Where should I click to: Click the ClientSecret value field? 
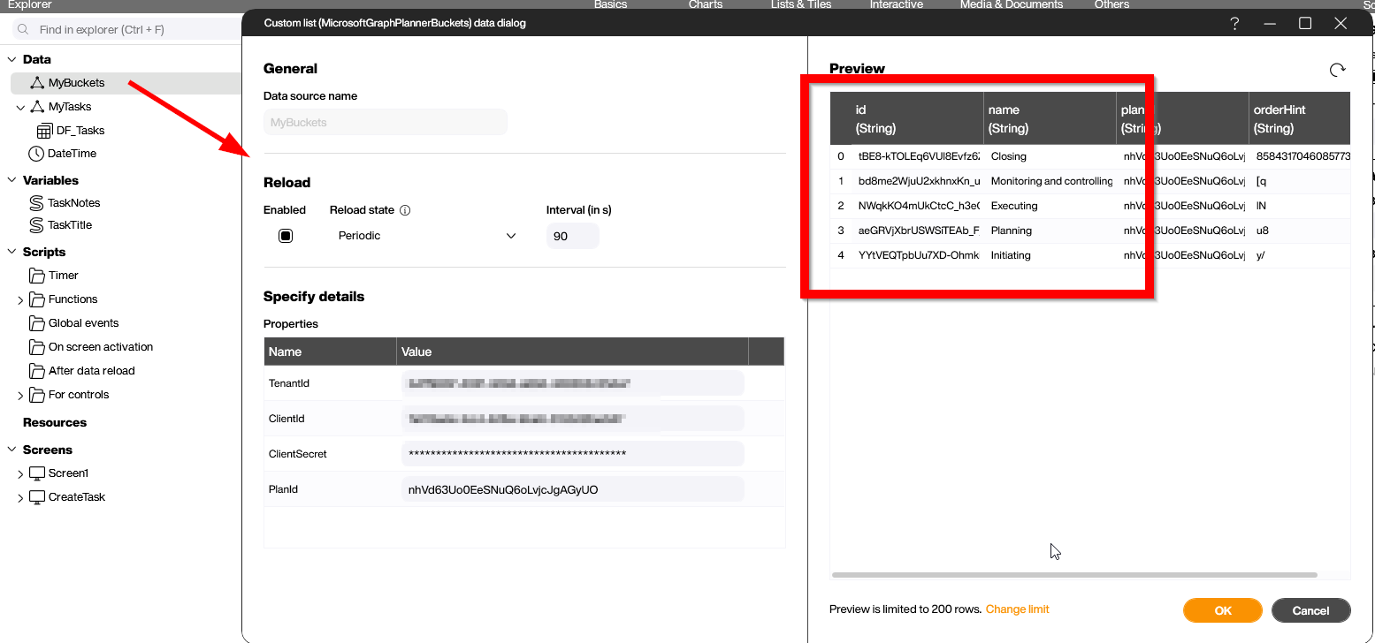pos(572,454)
